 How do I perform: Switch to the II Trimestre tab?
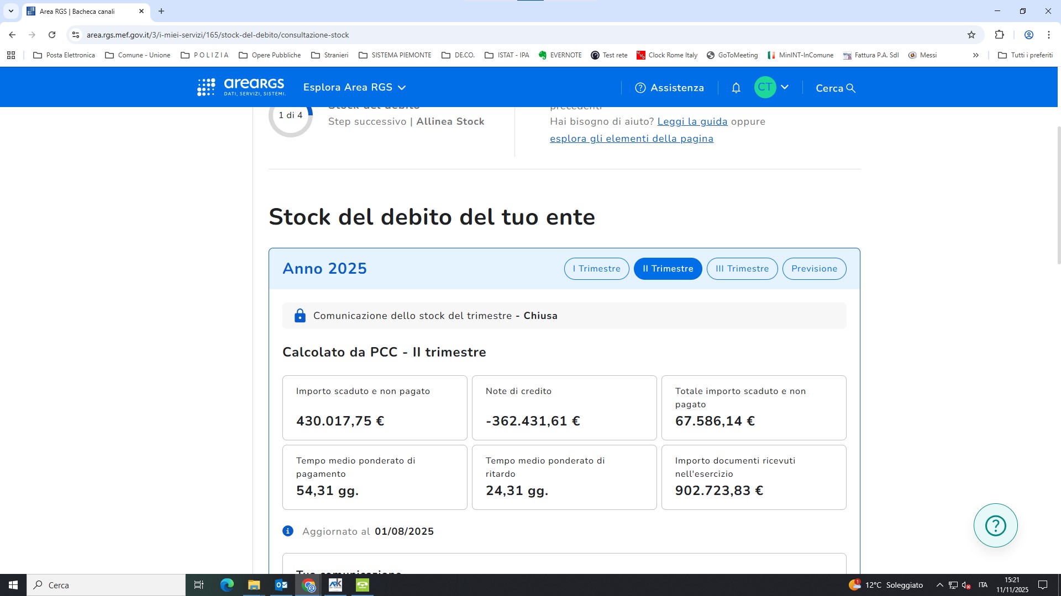pos(668,269)
